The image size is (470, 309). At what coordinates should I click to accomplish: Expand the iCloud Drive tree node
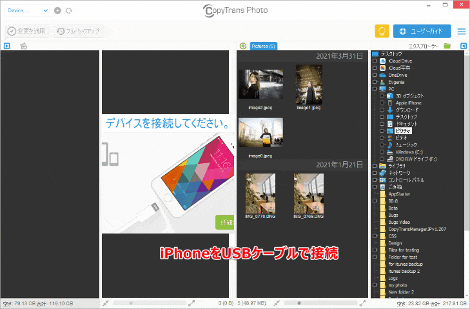375,61
